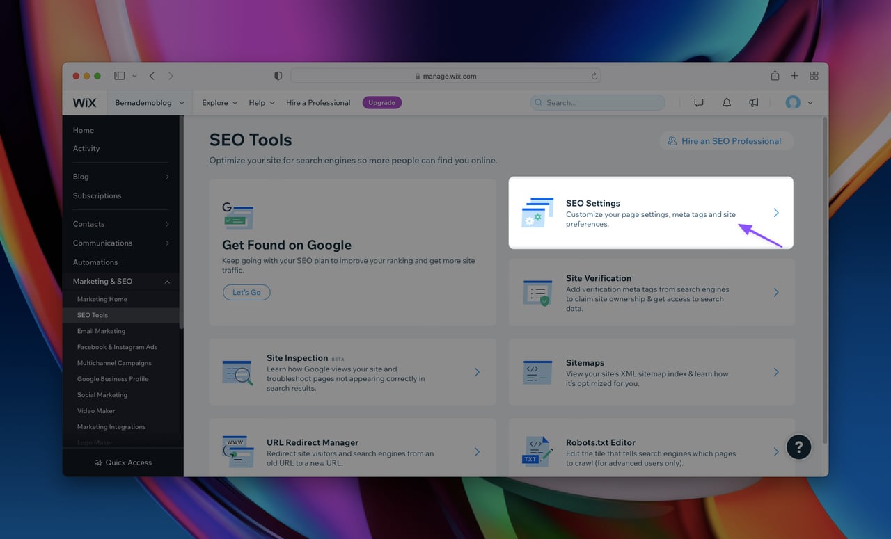Click the sidebar vertical scrollbar
Image resolution: width=891 pixels, height=539 pixels.
click(x=181, y=223)
